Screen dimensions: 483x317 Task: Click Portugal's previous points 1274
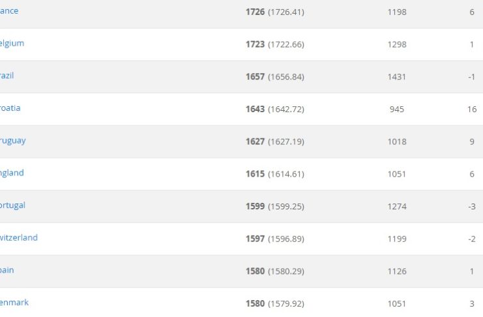coord(396,206)
